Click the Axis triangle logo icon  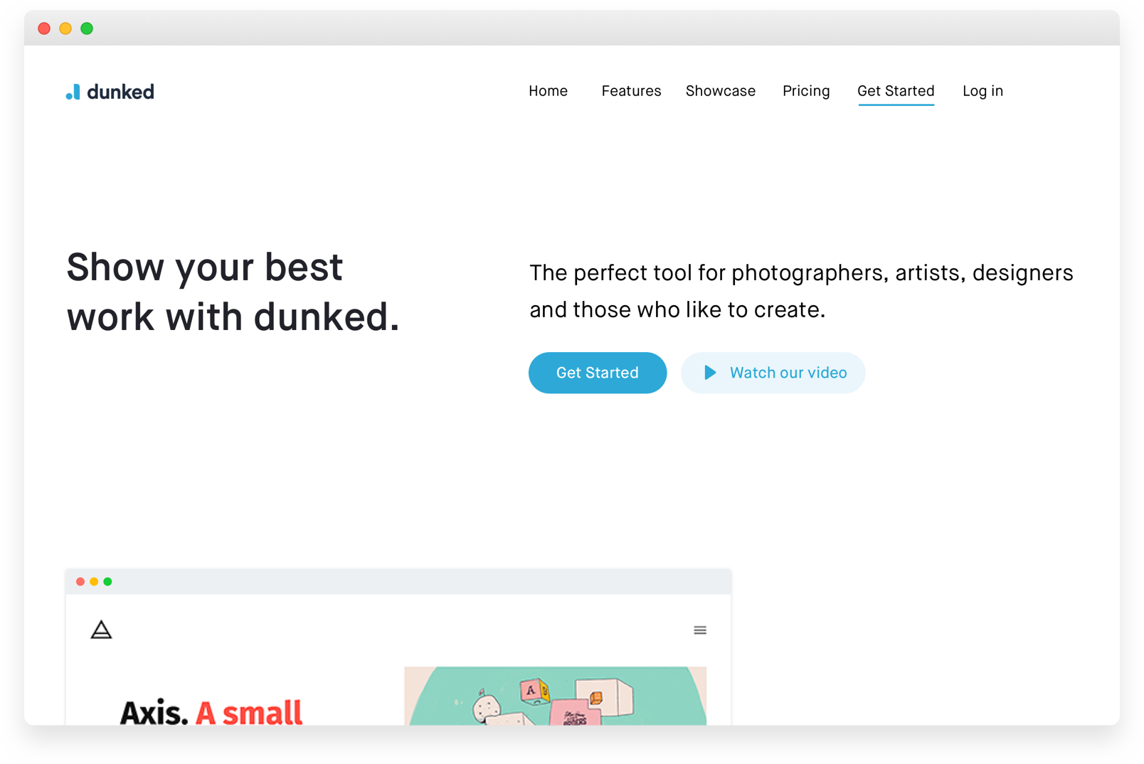101,630
